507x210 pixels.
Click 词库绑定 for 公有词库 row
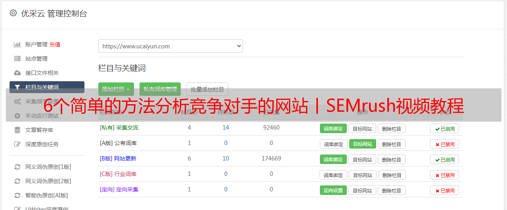(x=333, y=144)
